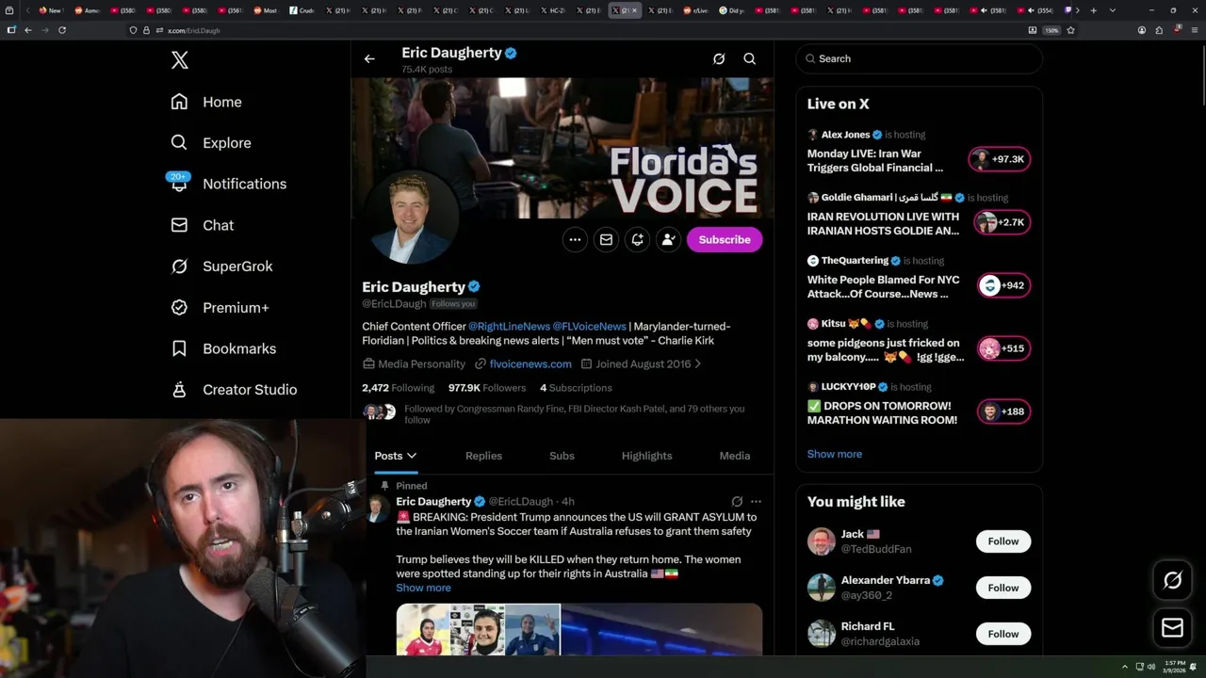Click Grok icon on the pinned post
The image size is (1206, 678).
pos(737,502)
